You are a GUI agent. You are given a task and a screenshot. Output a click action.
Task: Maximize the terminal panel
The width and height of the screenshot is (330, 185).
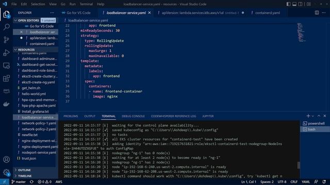319,116
